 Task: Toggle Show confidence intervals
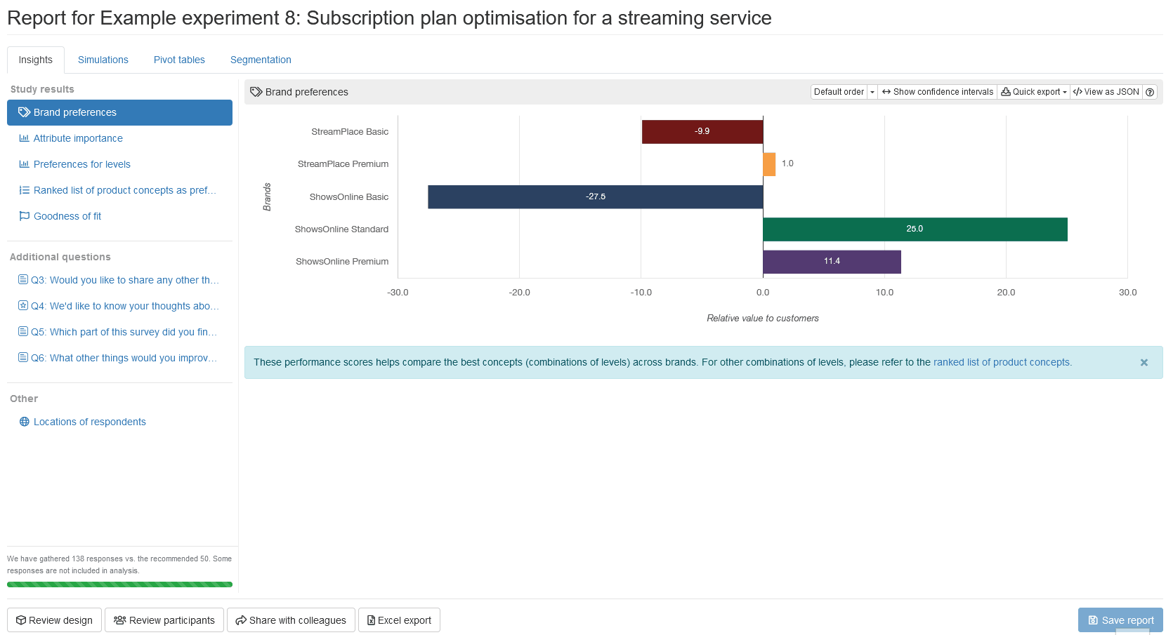937,92
